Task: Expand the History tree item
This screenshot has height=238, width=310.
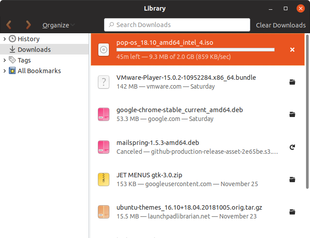Action: (4, 39)
